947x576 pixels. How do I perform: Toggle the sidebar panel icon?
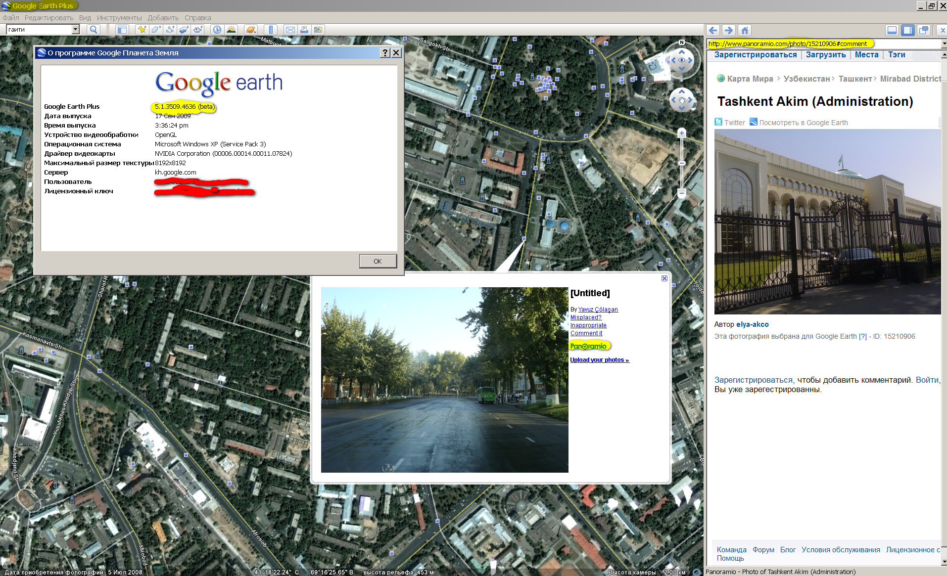click(122, 30)
